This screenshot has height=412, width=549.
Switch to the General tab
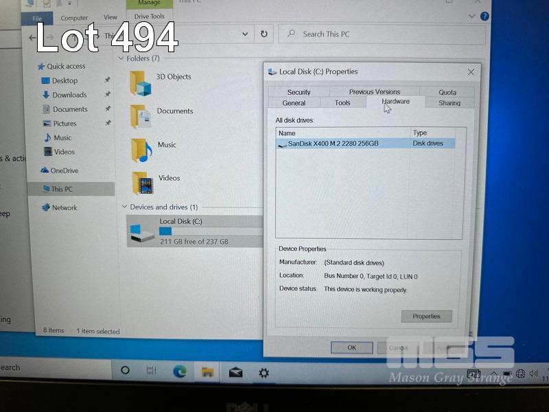[294, 103]
